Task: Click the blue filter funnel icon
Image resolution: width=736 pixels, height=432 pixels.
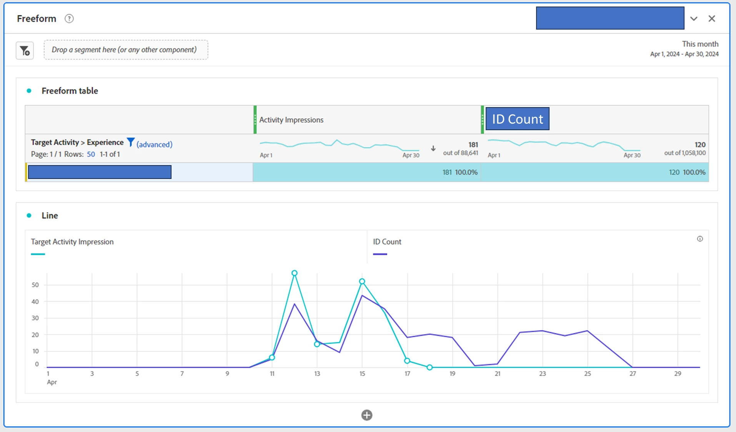Action: point(131,142)
